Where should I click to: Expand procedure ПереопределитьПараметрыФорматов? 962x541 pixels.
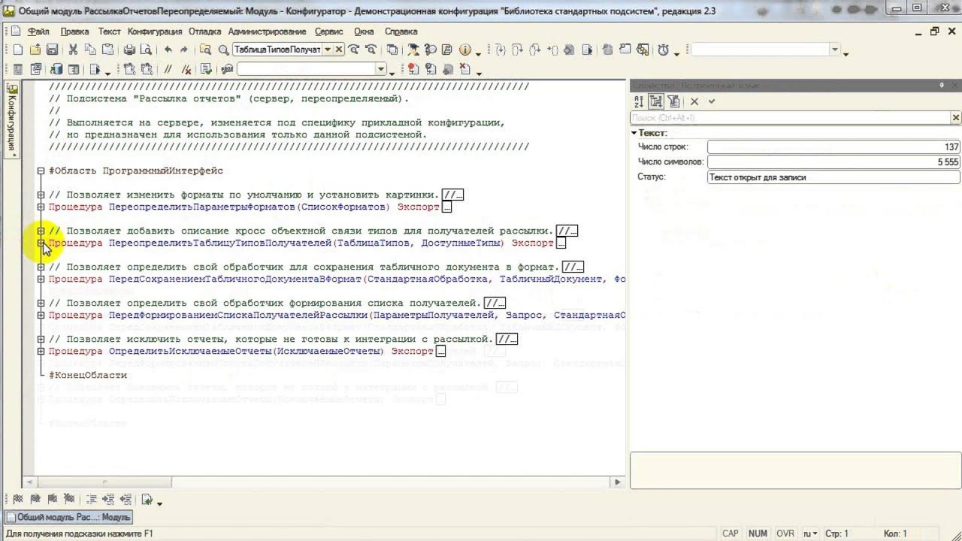click(41, 207)
